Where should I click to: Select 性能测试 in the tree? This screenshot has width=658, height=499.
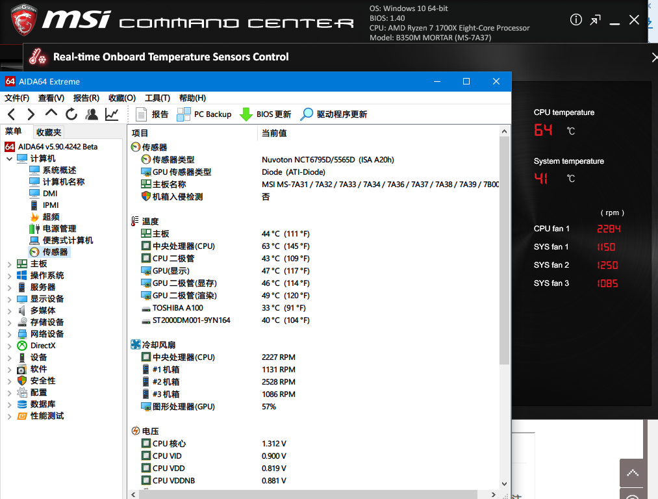(41, 416)
